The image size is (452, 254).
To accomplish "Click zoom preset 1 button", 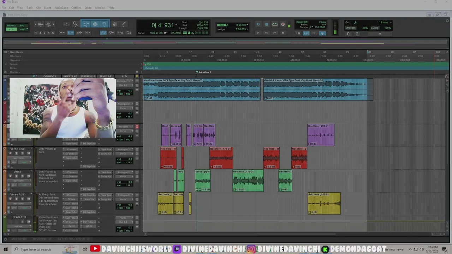I will 36,33.
